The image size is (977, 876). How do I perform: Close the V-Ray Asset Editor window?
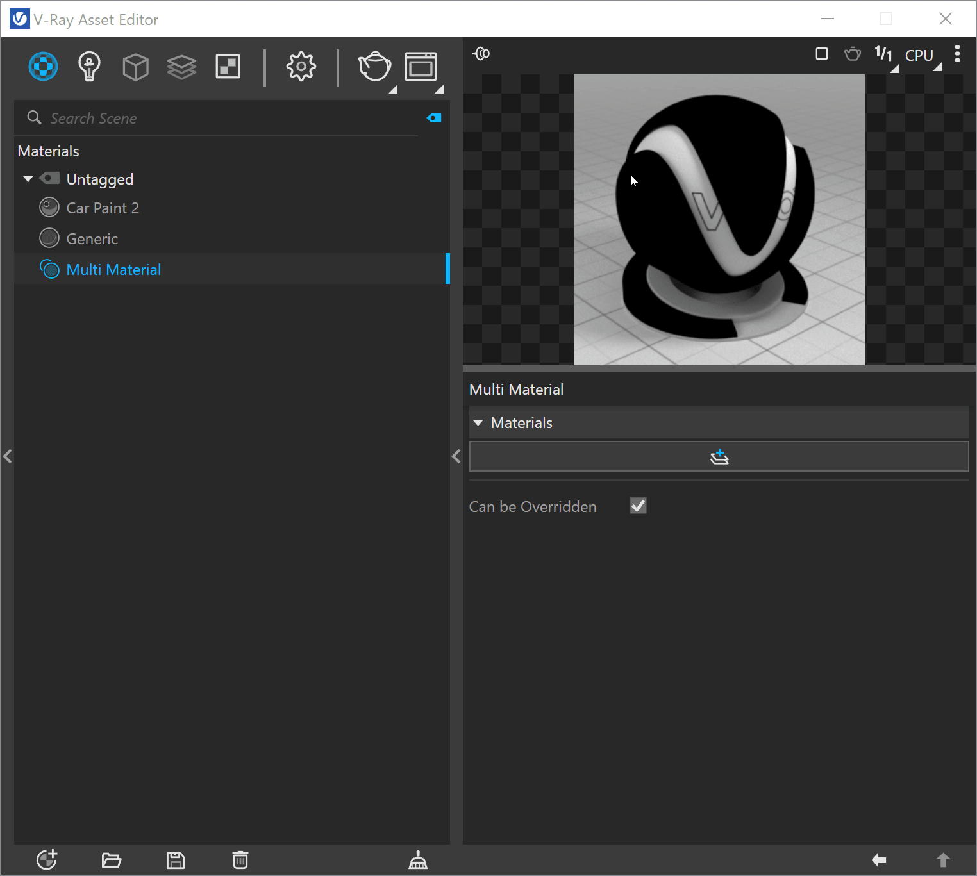pos(946,19)
